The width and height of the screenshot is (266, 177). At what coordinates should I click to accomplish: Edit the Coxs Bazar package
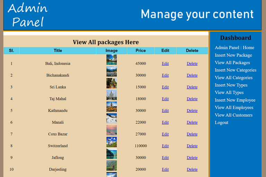(165, 134)
